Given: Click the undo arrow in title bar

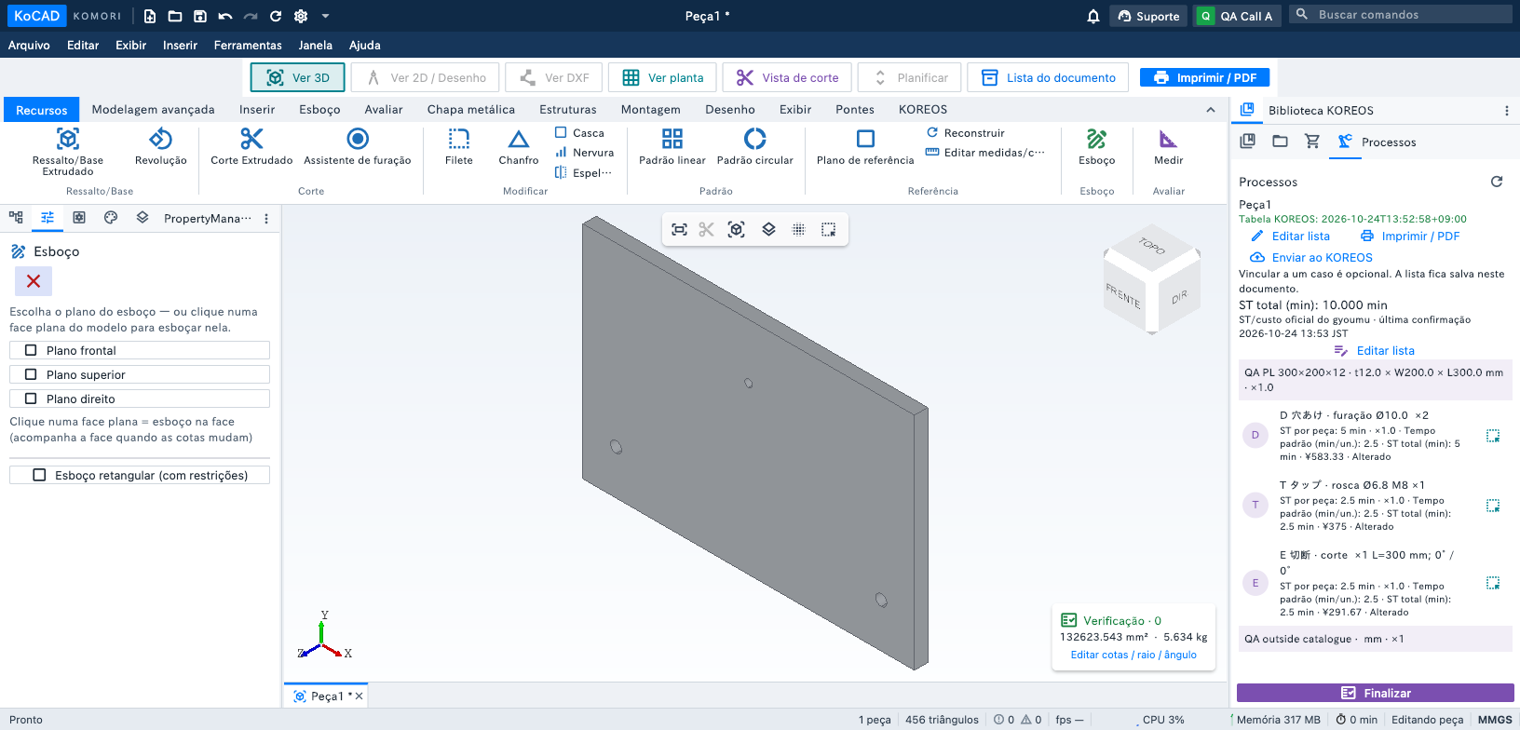Looking at the screenshot, I should tap(225, 16).
